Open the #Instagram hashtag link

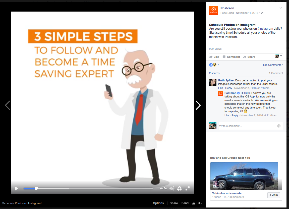tap(265, 29)
